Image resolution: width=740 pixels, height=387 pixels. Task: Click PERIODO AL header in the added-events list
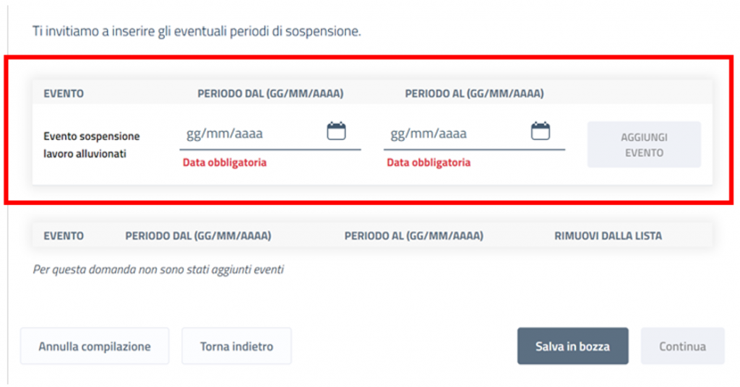tap(413, 235)
